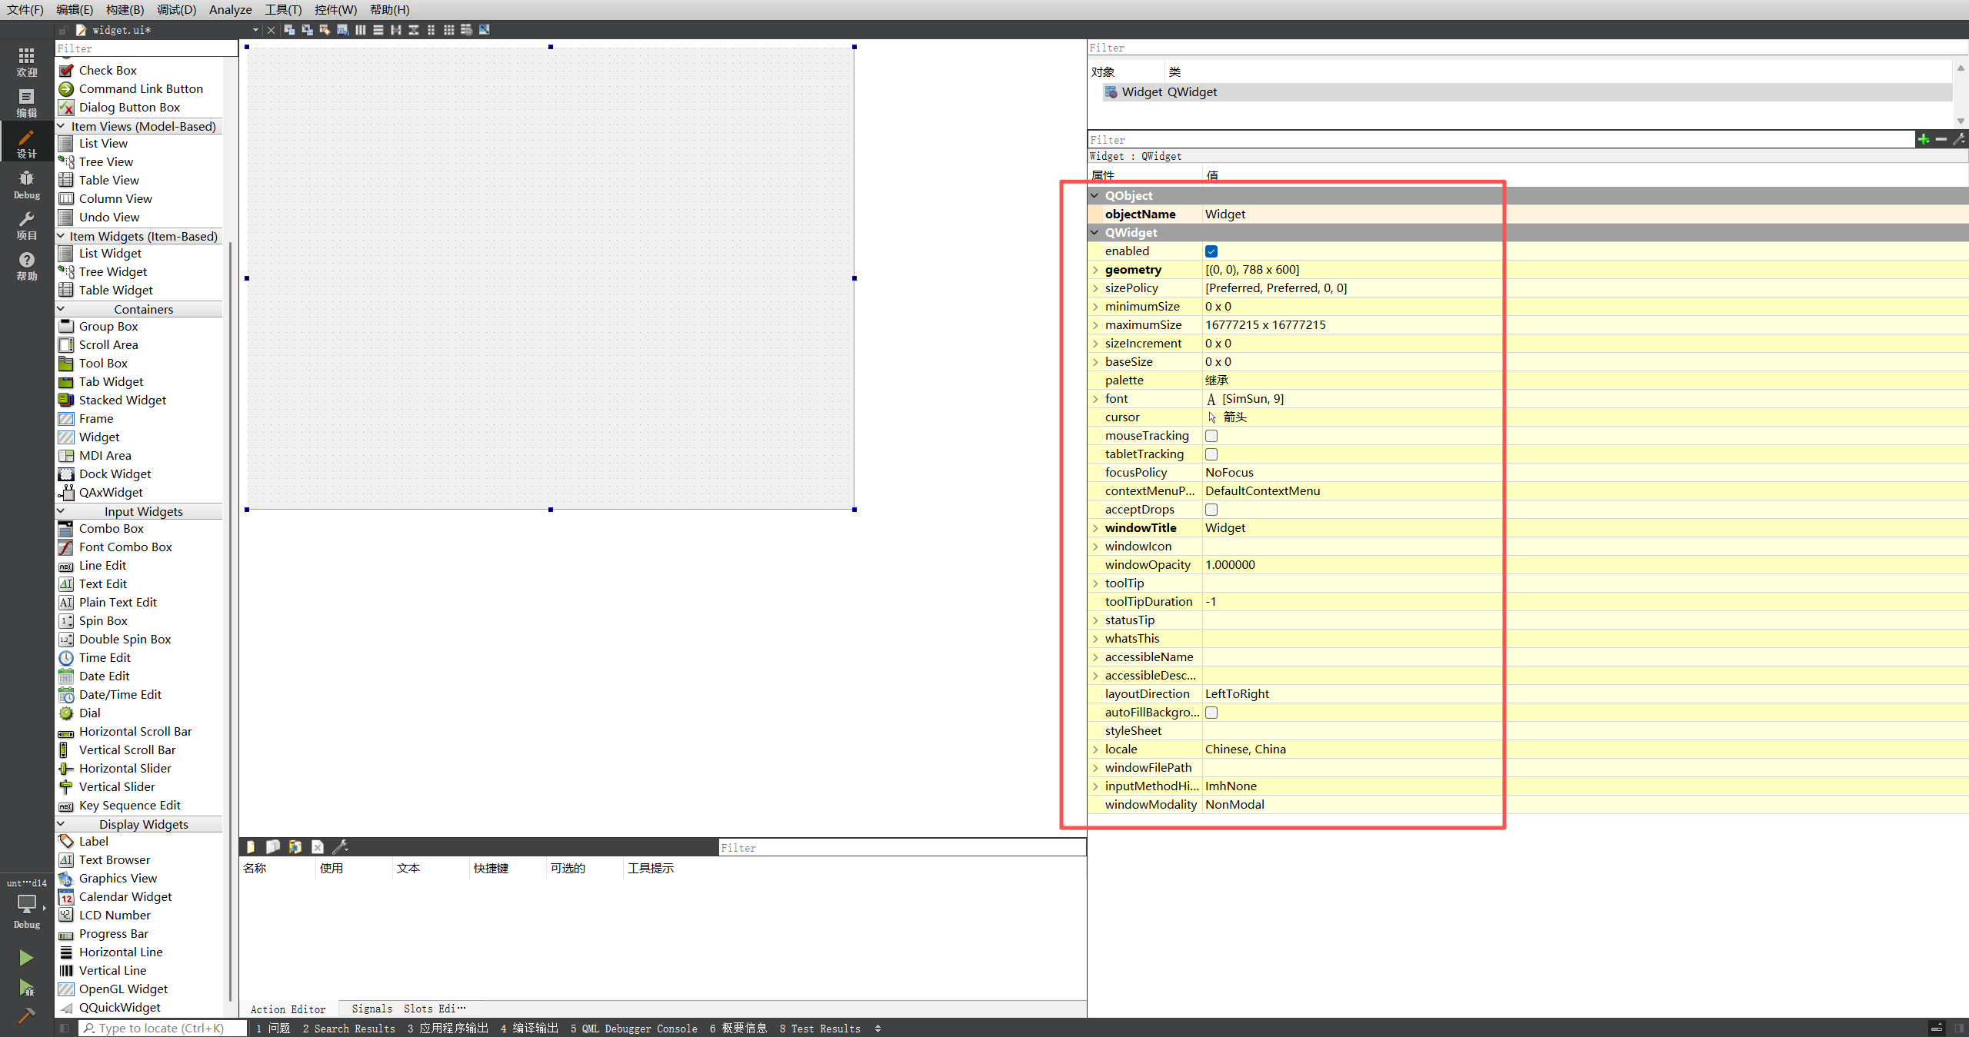
Task: Collapse the Containers widget category
Action: pyautogui.click(x=61, y=309)
